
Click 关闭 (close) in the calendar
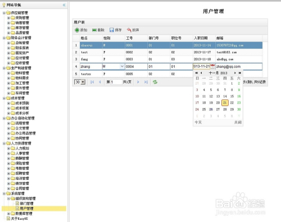(238, 122)
